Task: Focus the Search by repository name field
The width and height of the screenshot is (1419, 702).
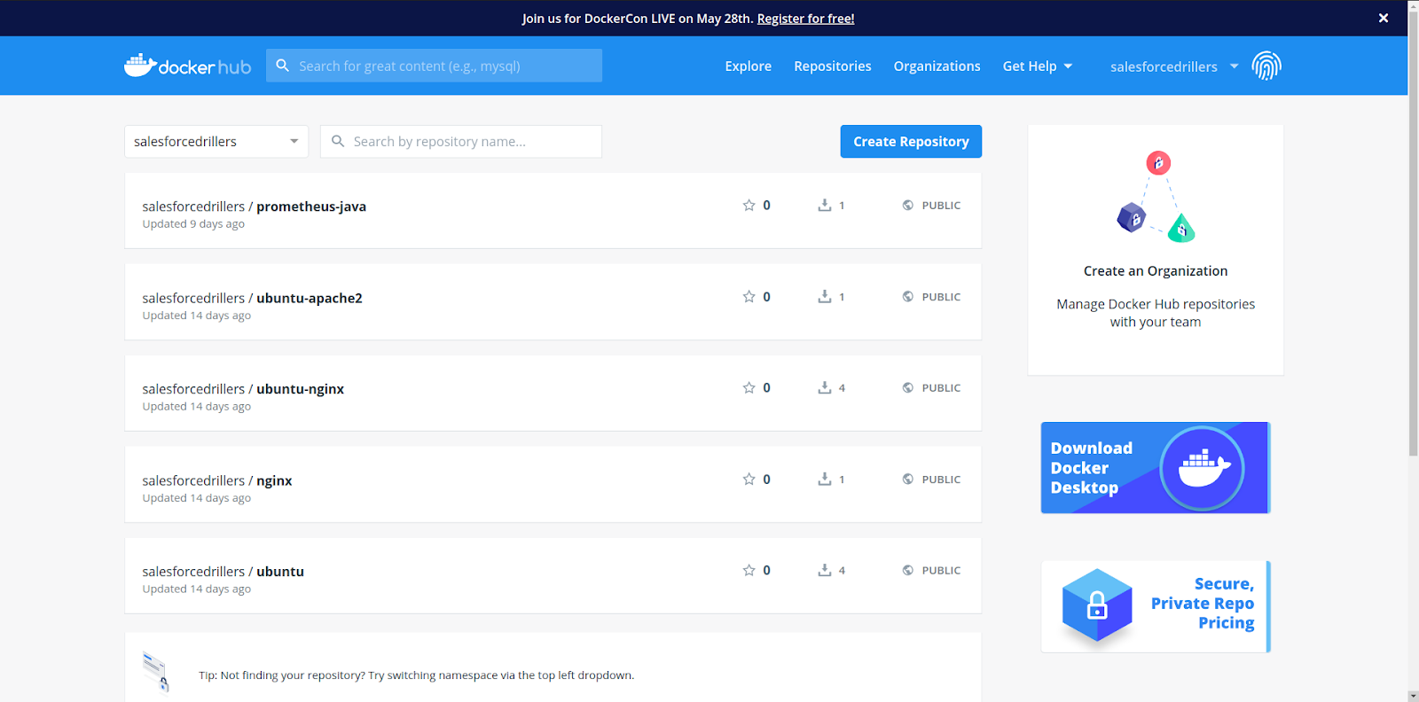Action: [461, 142]
